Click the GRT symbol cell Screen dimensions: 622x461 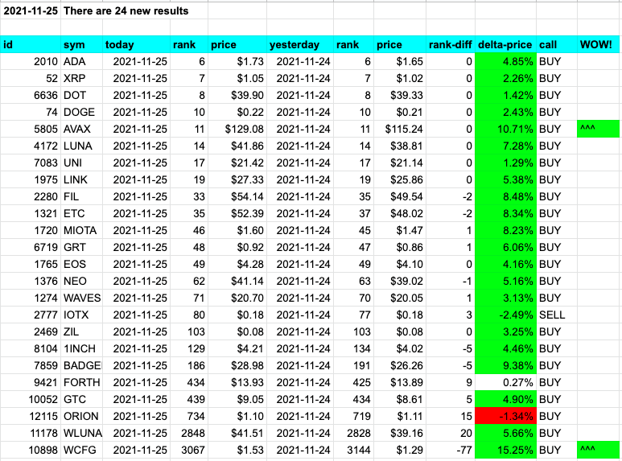[x=82, y=247]
